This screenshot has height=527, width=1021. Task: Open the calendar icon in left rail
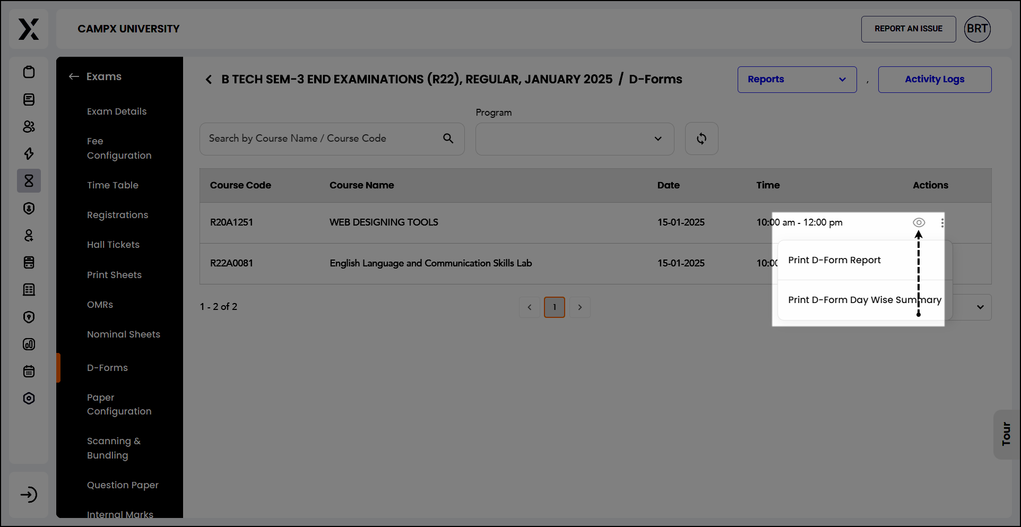[29, 371]
